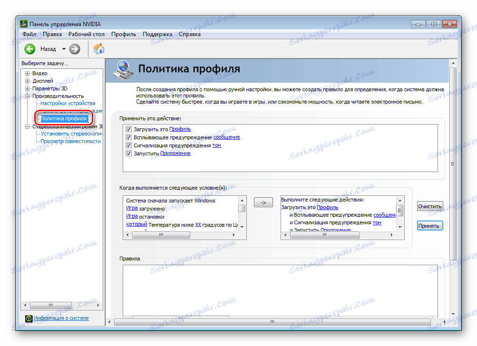Click Игра link in 'остановки' row

pyautogui.click(x=132, y=216)
